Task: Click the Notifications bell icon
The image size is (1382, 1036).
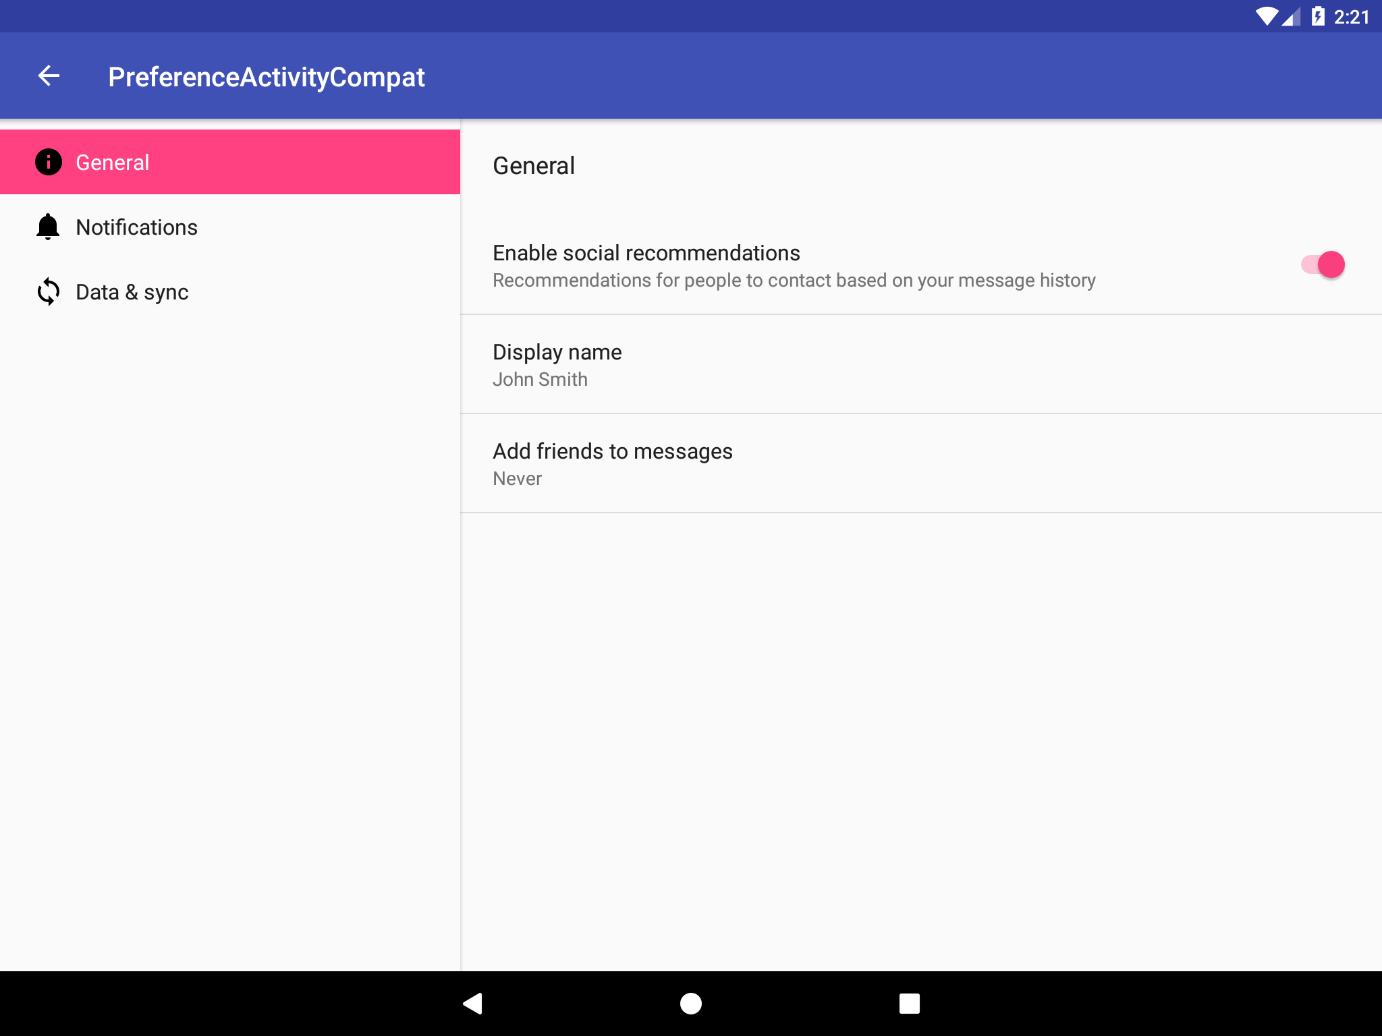Action: [49, 227]
